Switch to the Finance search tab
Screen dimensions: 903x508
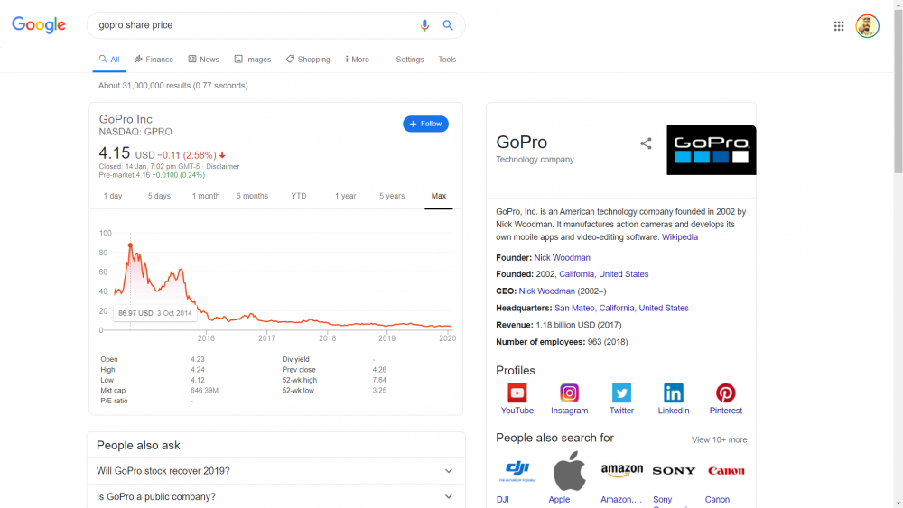pyautogui.click(x=154, y=60)
